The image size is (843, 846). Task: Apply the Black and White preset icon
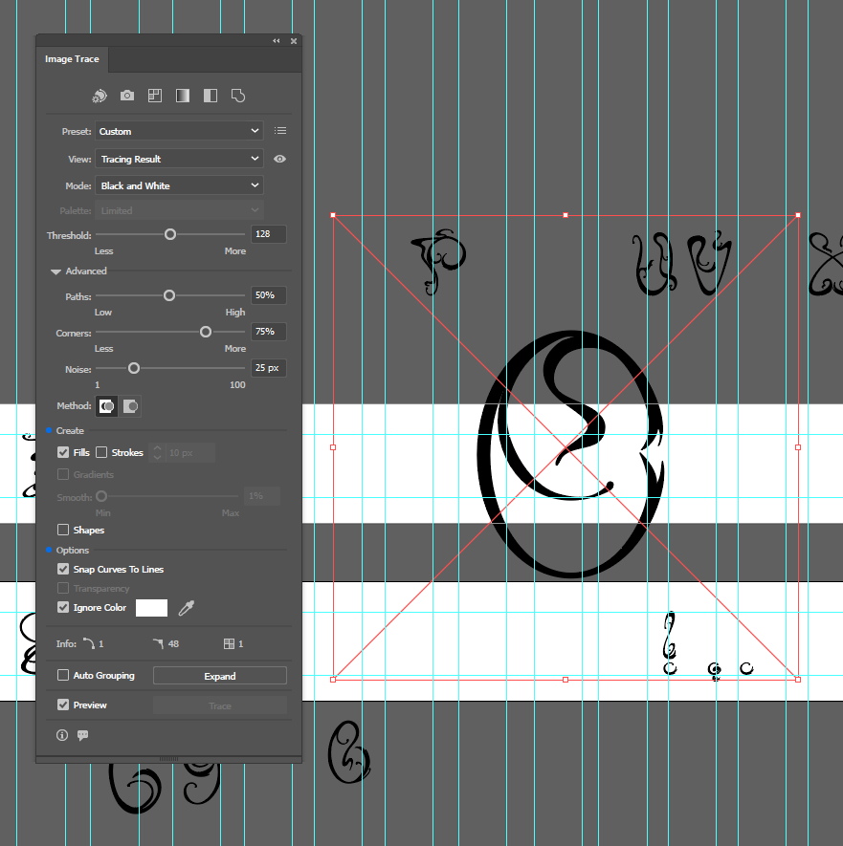coord(211,96)
